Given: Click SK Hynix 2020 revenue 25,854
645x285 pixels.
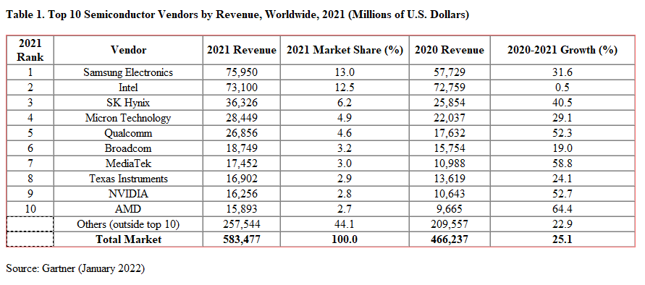Looking at the screenshot, I should click(450, 103).
